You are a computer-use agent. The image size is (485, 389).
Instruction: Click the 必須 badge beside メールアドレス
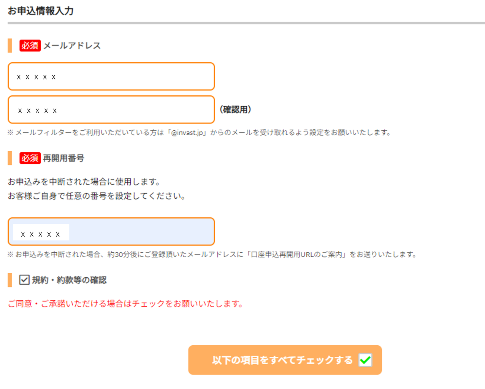pos(30,46)
